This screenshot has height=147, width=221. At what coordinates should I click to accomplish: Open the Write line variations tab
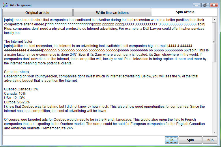(112, 12)
